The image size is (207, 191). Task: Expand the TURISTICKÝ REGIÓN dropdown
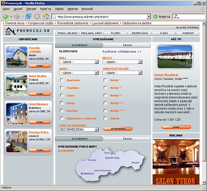point(122,73)
